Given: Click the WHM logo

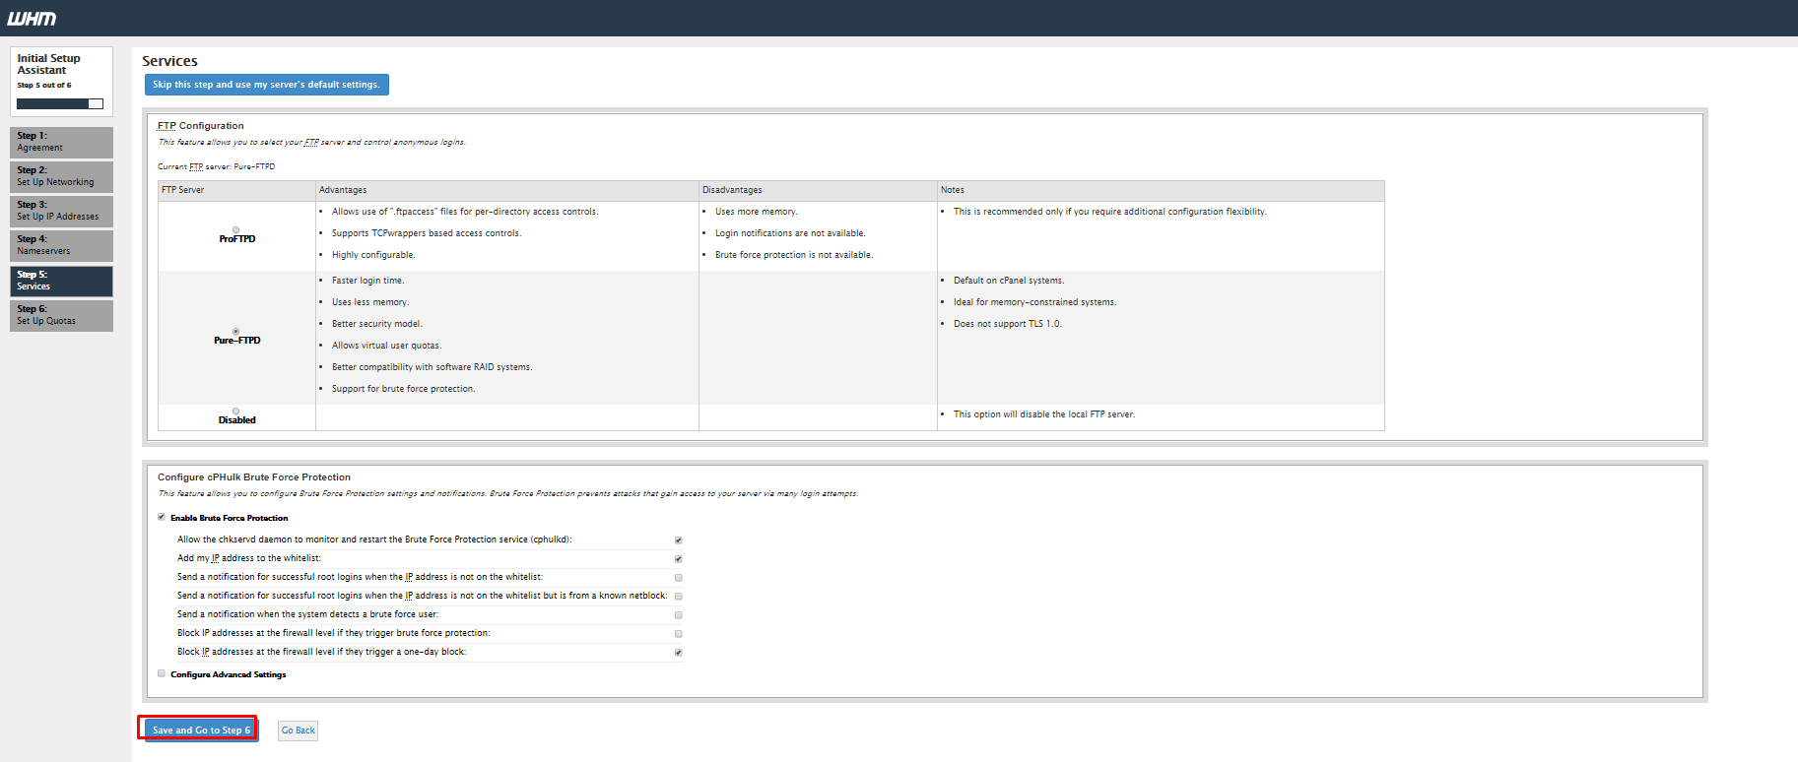Looking at the screenshot, I should [x=32, y=19].
